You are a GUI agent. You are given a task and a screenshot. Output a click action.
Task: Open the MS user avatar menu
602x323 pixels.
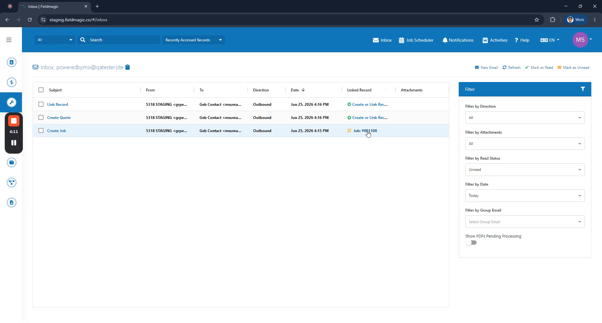582,40
